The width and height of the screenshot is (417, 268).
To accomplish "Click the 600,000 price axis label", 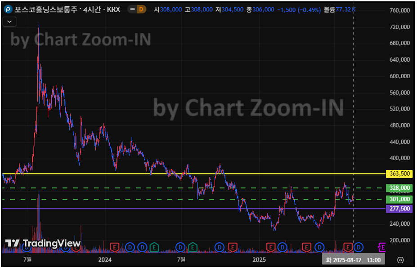I will [x=399, y=76].
